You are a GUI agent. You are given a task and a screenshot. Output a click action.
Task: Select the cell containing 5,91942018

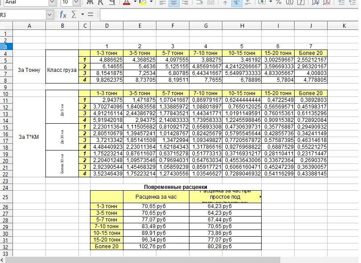[x=107, y=120]
